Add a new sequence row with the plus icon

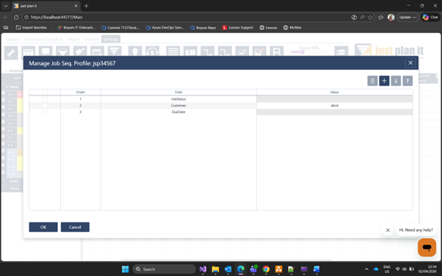point(384,81)
